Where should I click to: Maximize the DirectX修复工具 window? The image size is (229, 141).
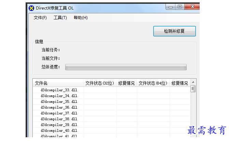180,6
